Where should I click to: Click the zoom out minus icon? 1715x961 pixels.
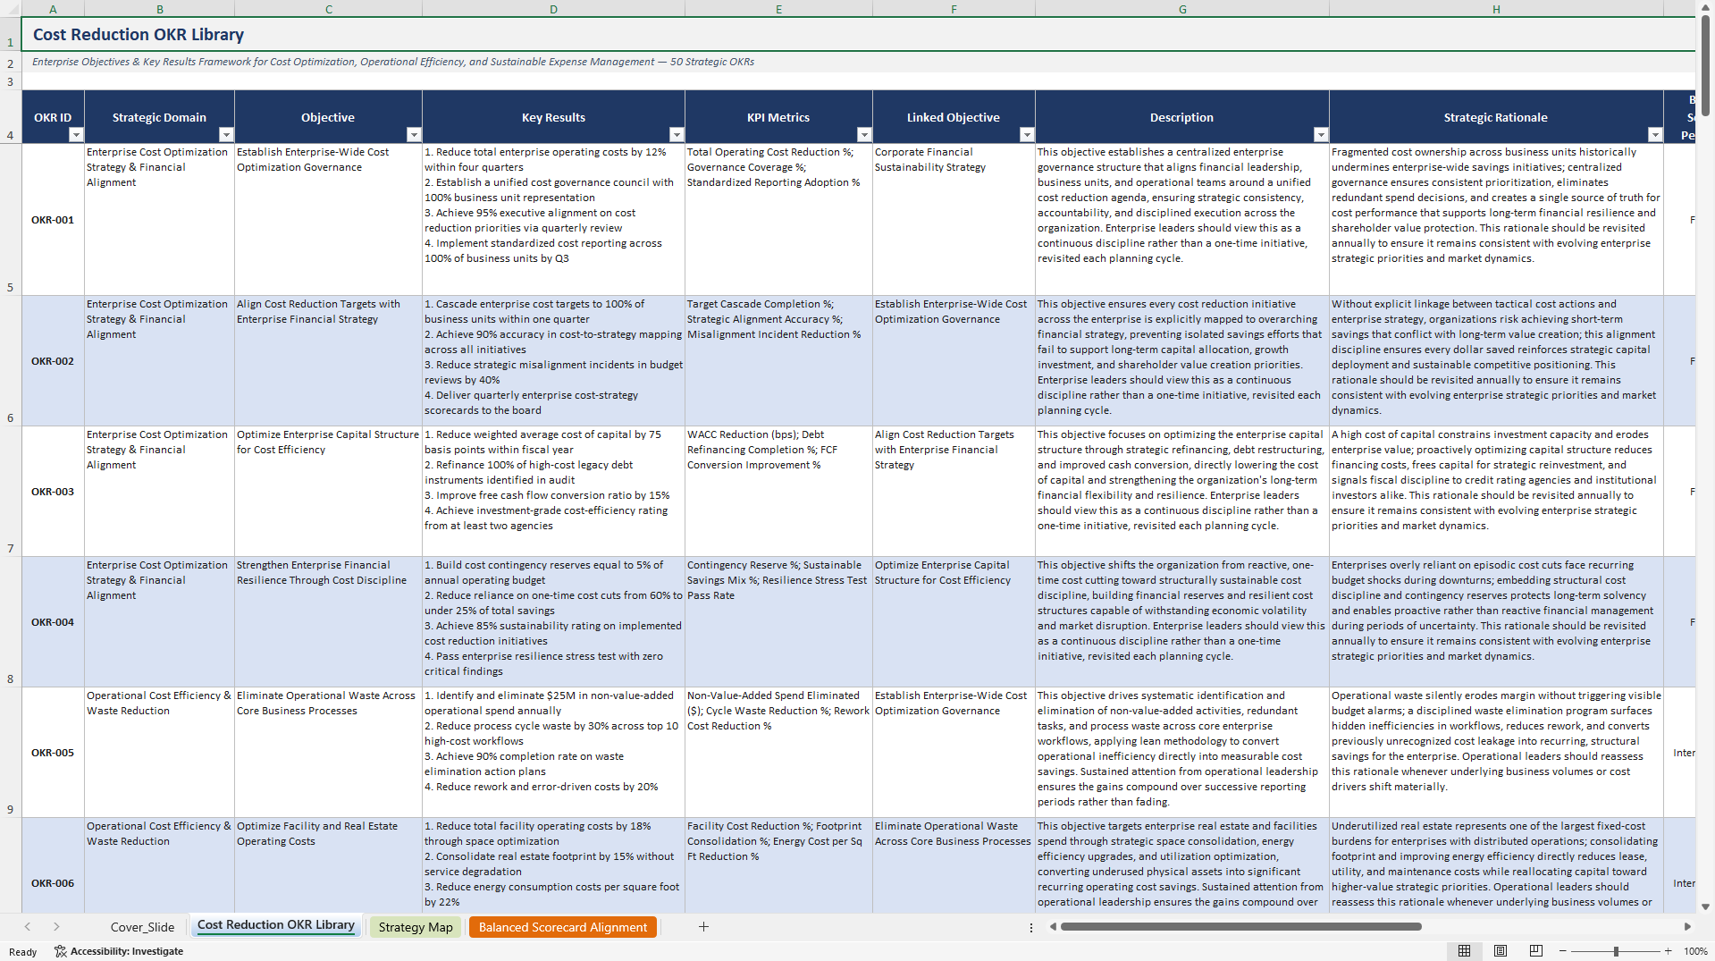1562,951
